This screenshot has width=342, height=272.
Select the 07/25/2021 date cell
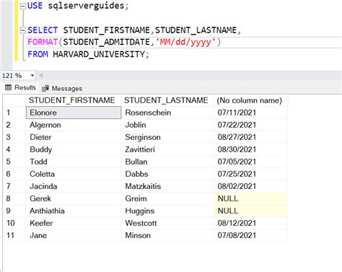tap(250, 174)
